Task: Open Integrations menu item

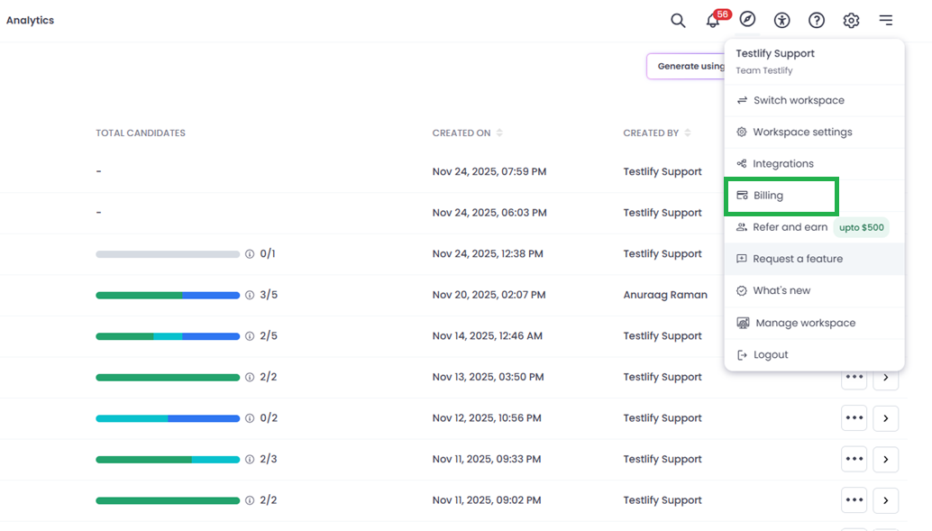Action: (814, 163)
